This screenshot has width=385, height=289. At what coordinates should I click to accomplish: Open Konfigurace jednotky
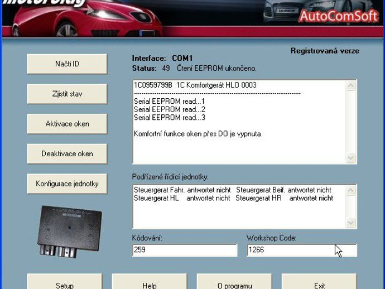67,184
